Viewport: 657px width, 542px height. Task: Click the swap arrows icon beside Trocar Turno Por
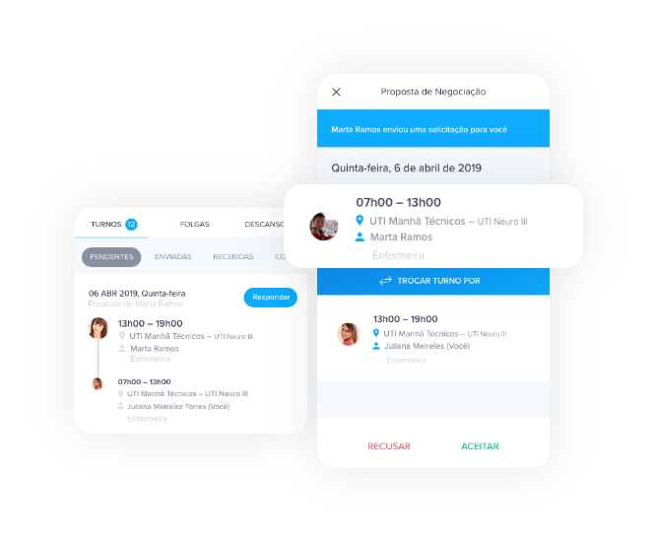(x=385, y=281)
